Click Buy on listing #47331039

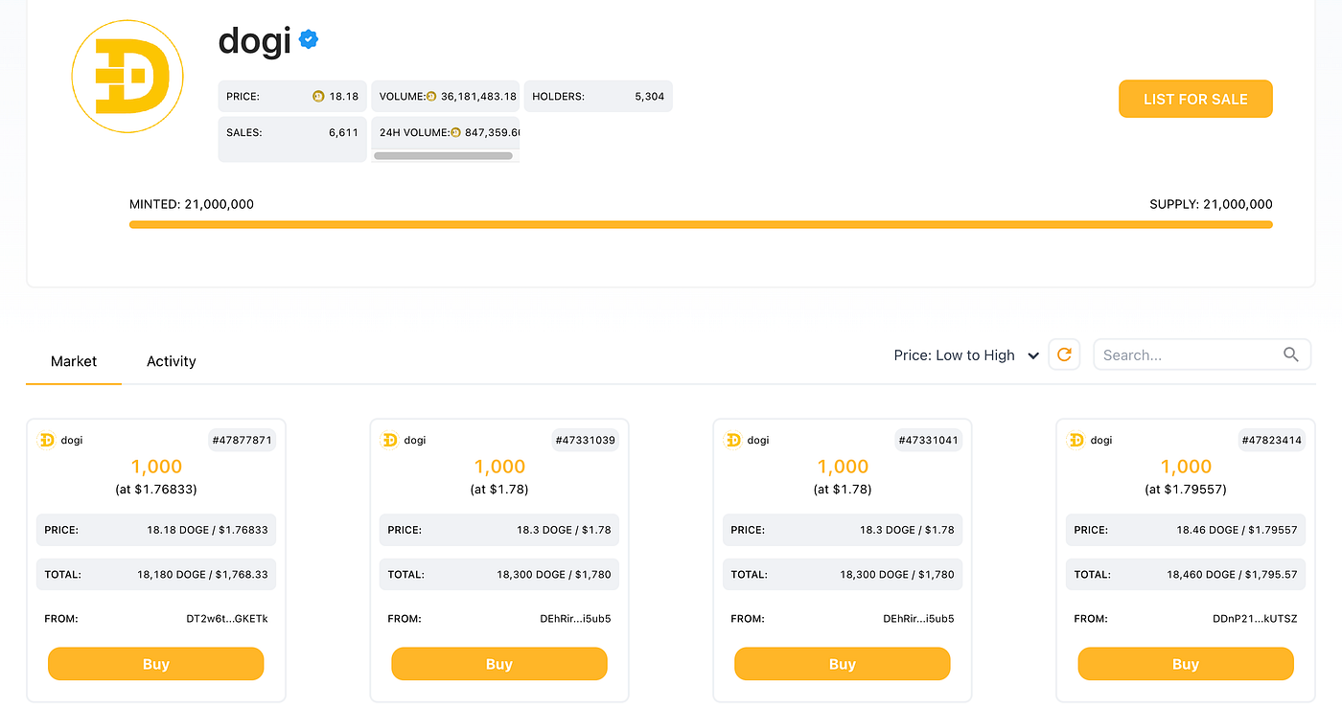pyautogui.click(x=498, y=664)
